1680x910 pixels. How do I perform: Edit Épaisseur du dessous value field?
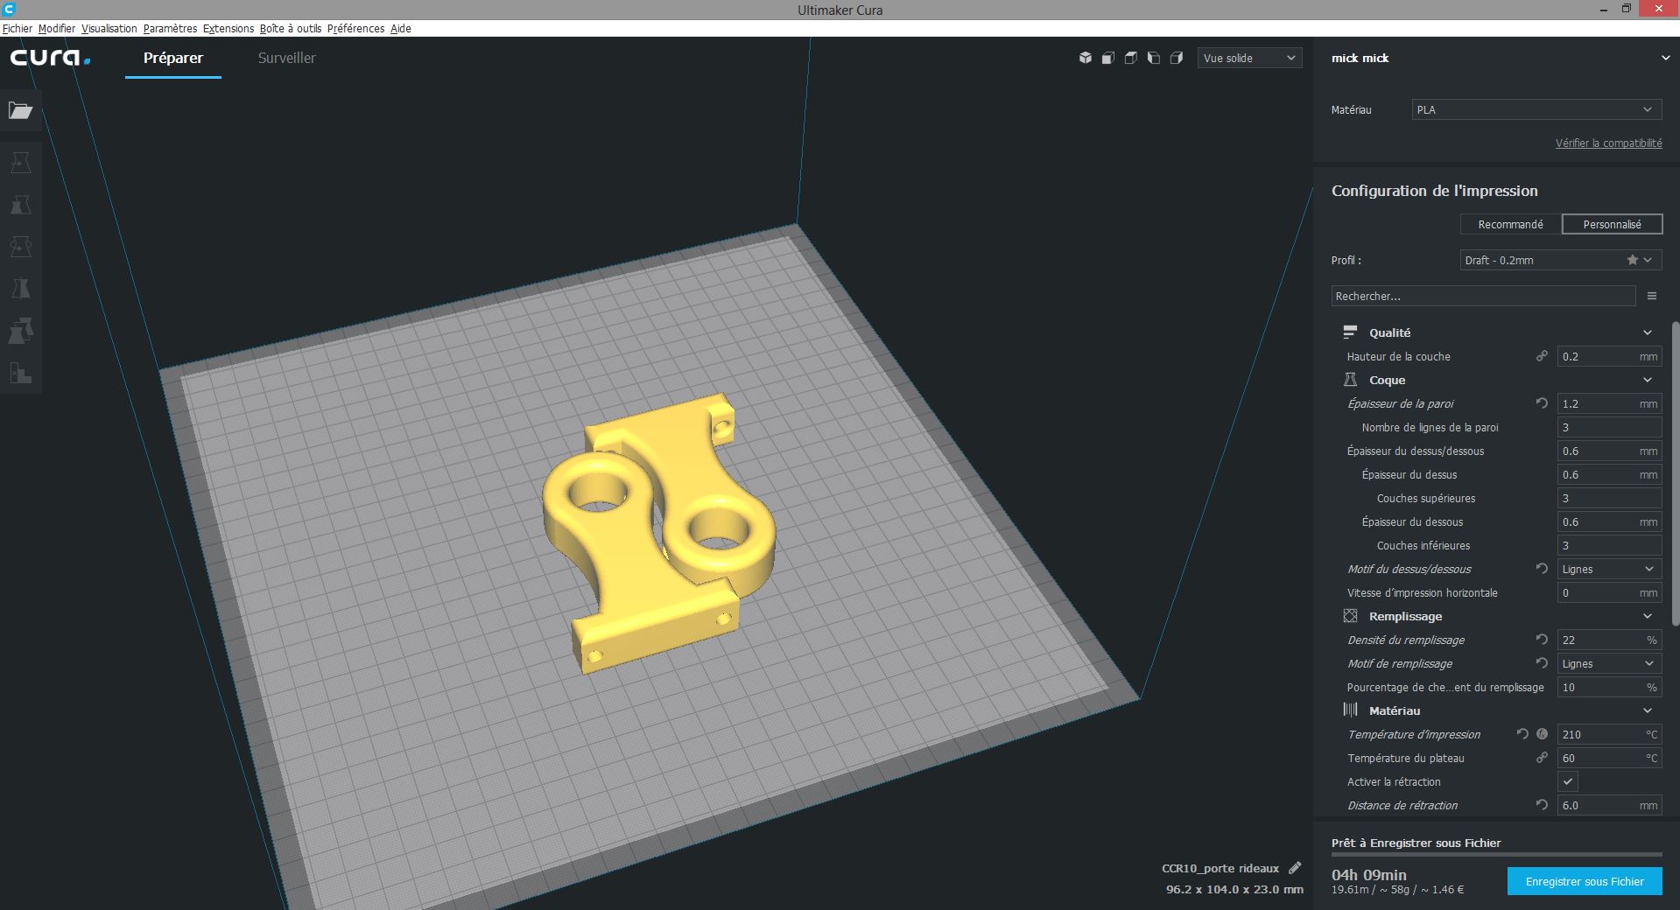[x=1609, y=521]
